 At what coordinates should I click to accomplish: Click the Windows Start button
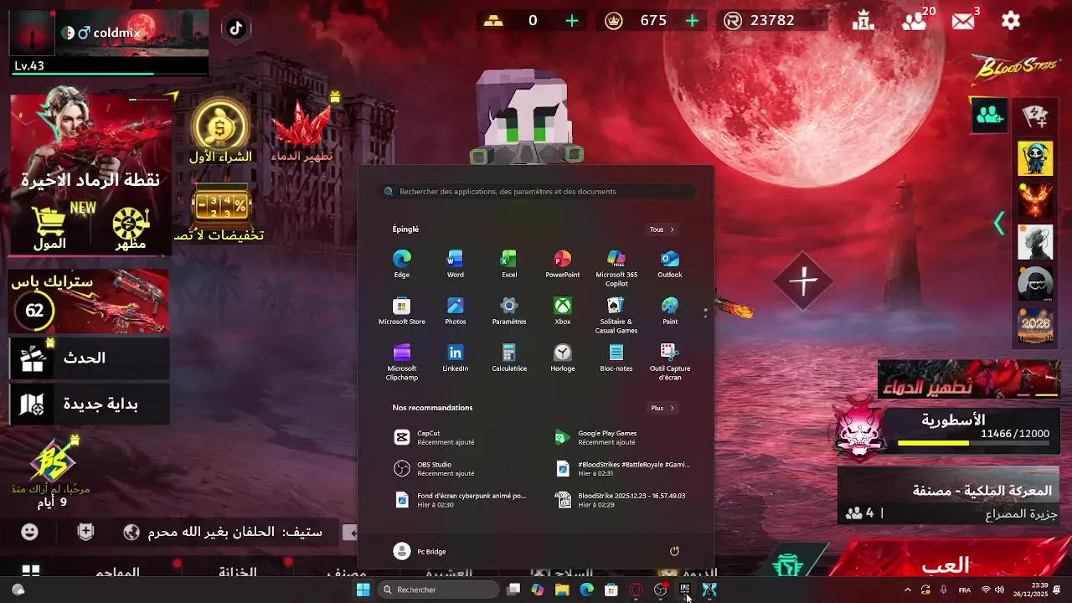click(363, 590)
